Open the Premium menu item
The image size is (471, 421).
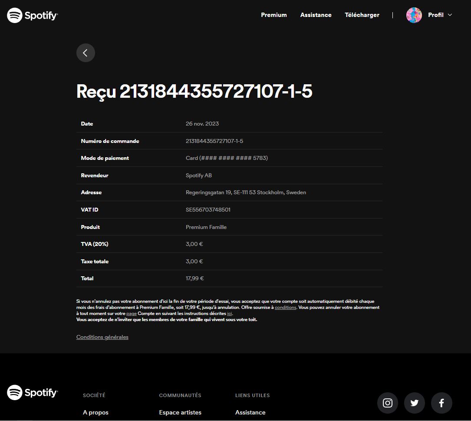coord(273,15)
